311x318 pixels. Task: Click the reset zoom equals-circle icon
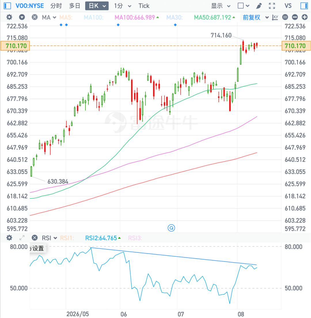(x=285, y=17)
